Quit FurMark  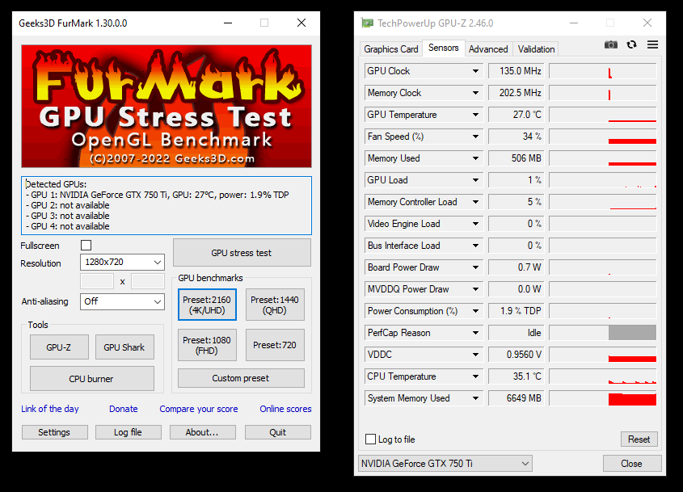[x=277, y=432]
